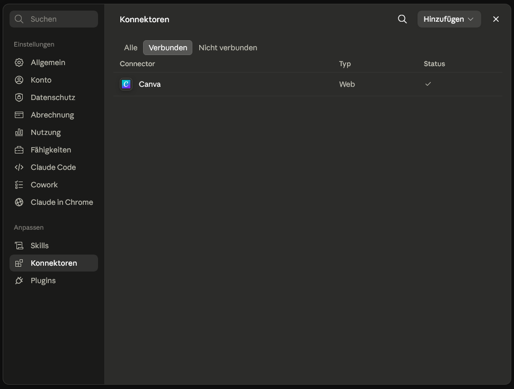Click the Abrechnung card icon
This screenshot has width=514, height=389.
19,115
